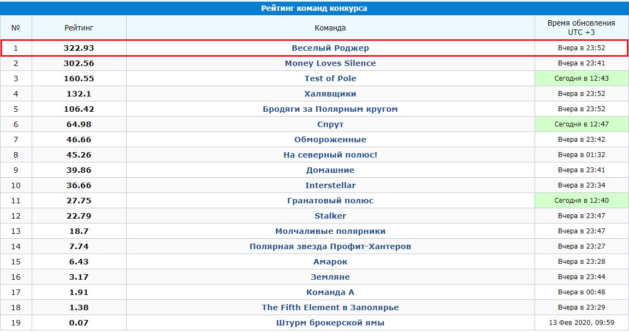
Task: Select Бродяги за Полярным кругом team
Action: tap(330, 109)
